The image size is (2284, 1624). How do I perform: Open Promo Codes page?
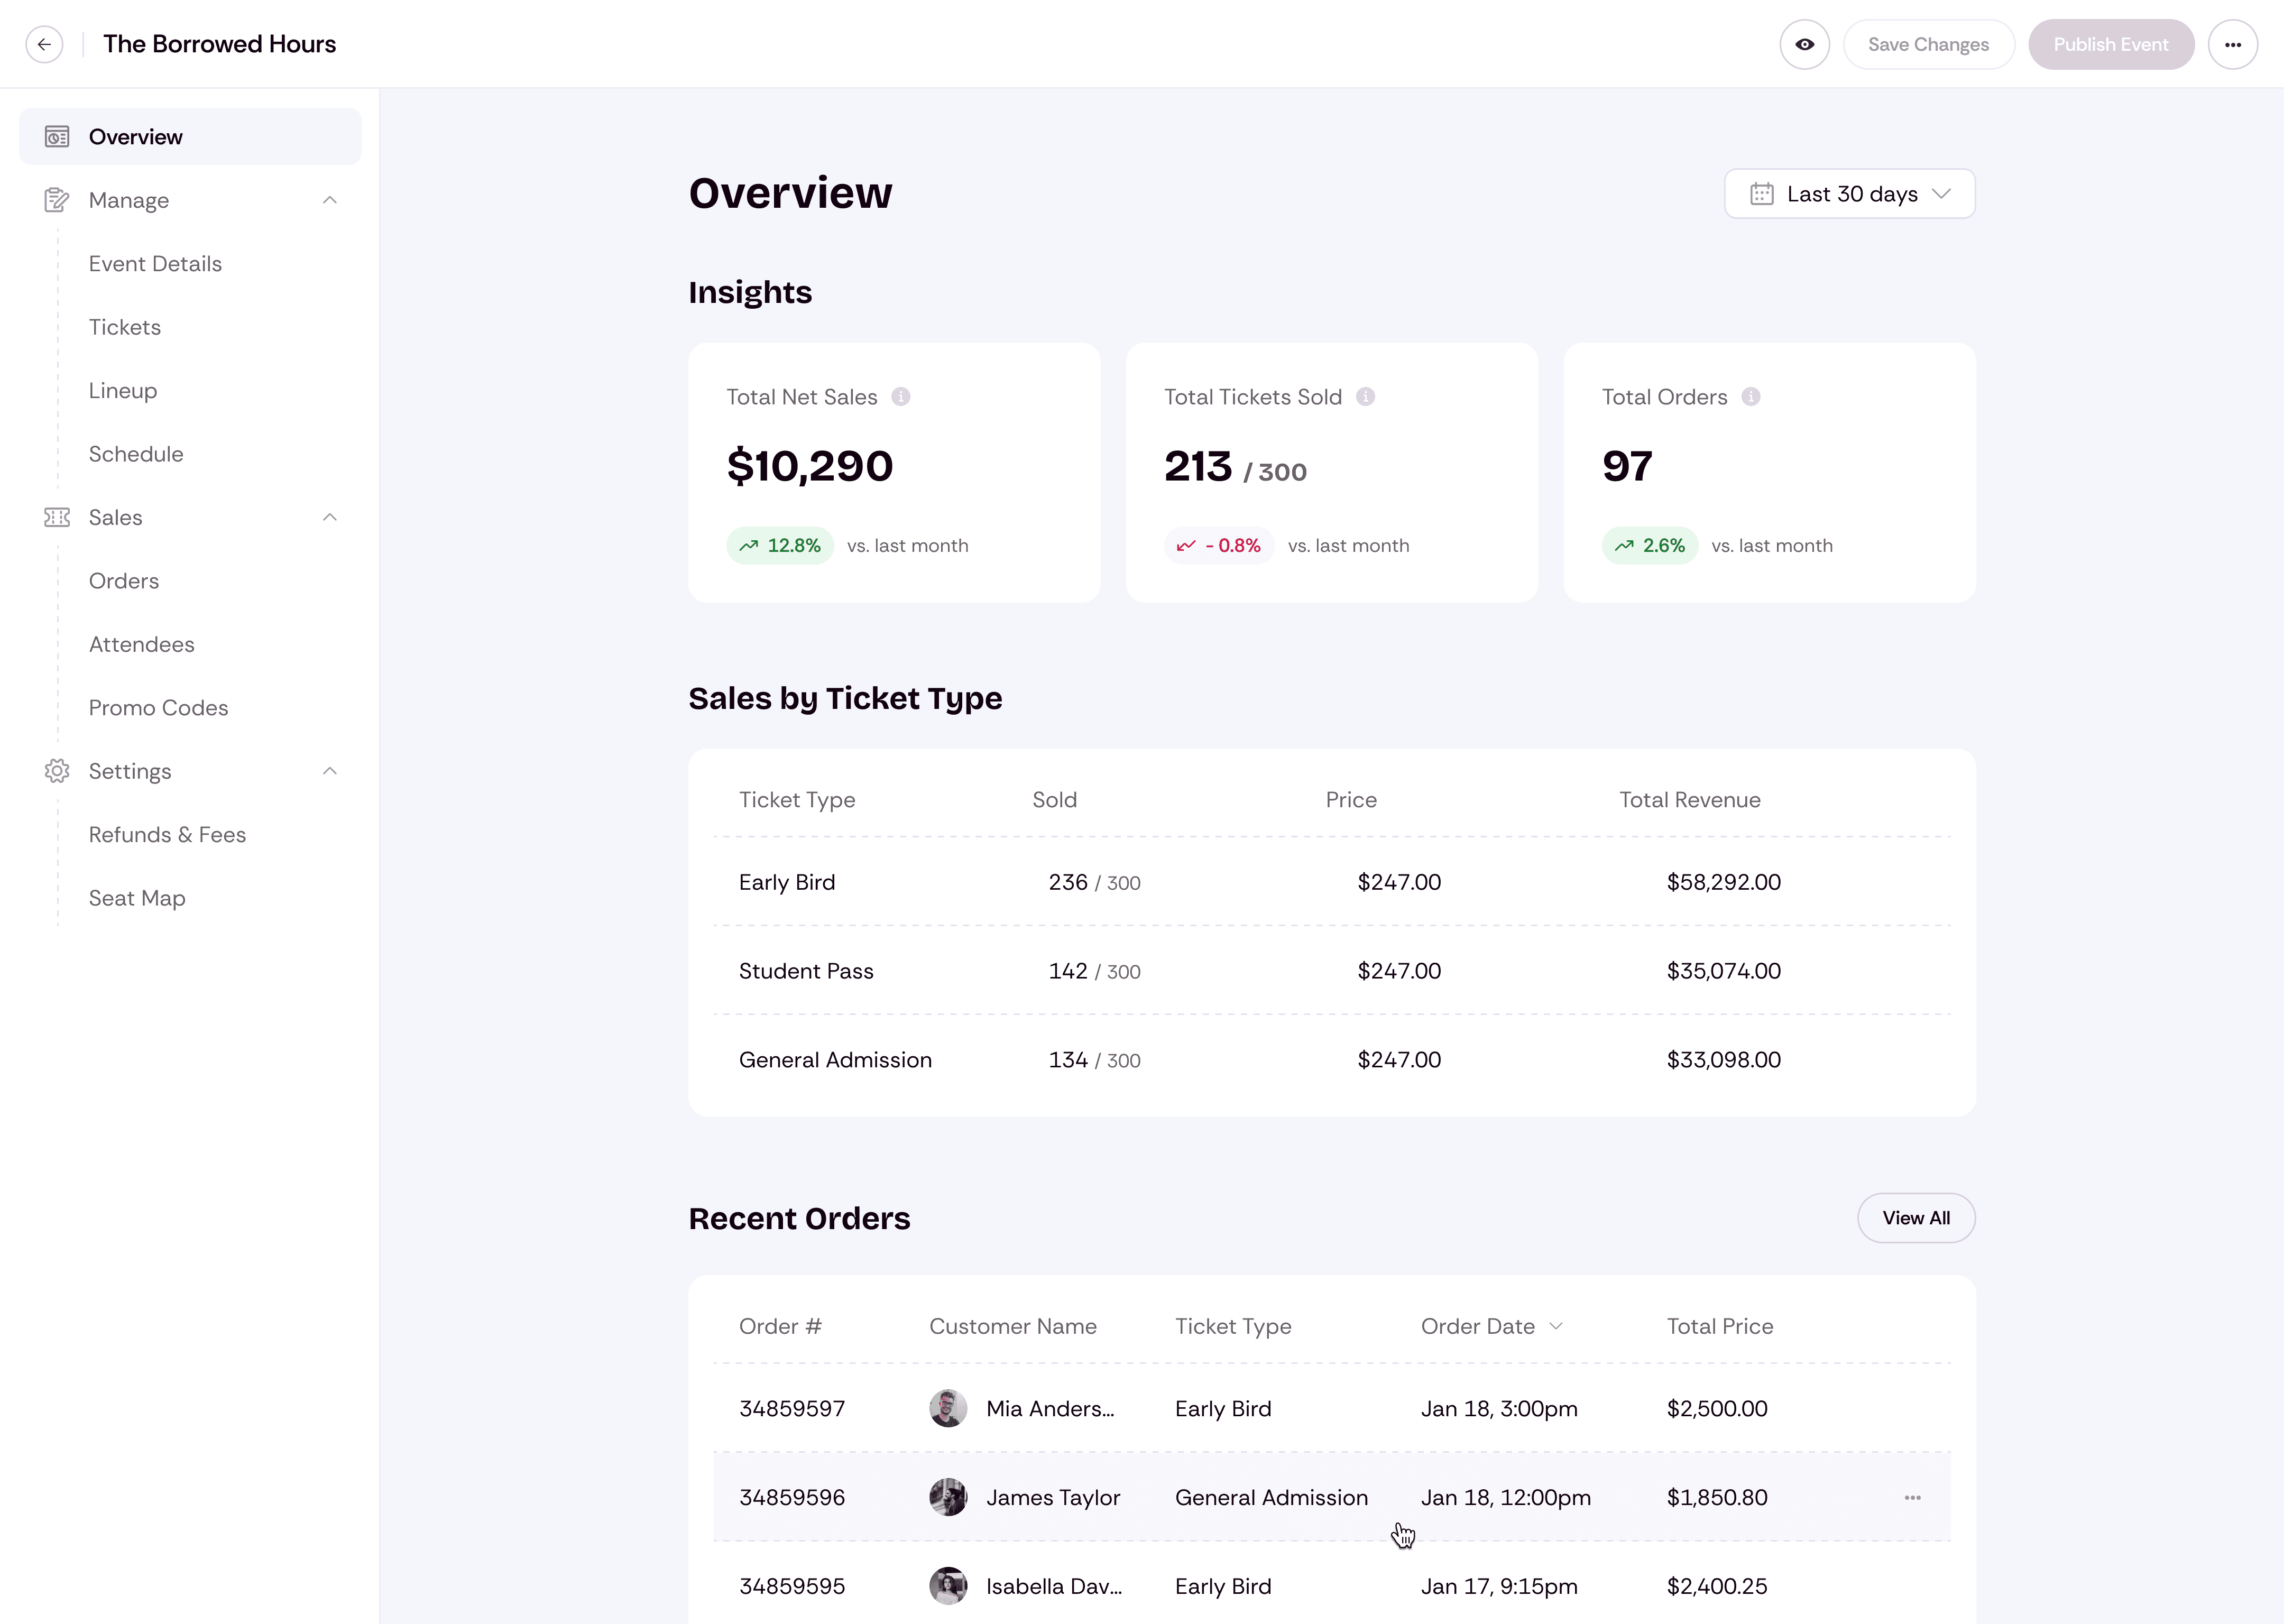(159, 708)
